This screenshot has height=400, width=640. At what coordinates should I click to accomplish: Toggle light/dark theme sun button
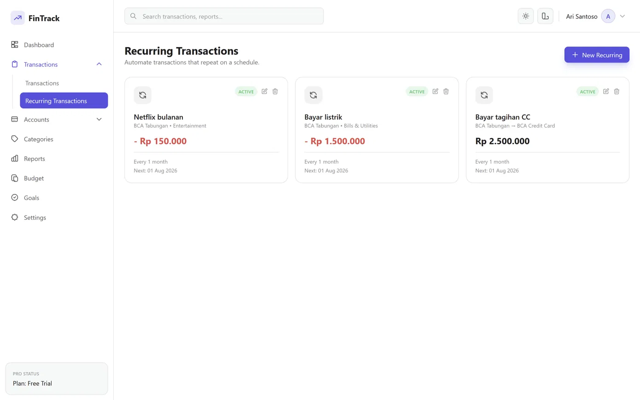coord(526,16)
